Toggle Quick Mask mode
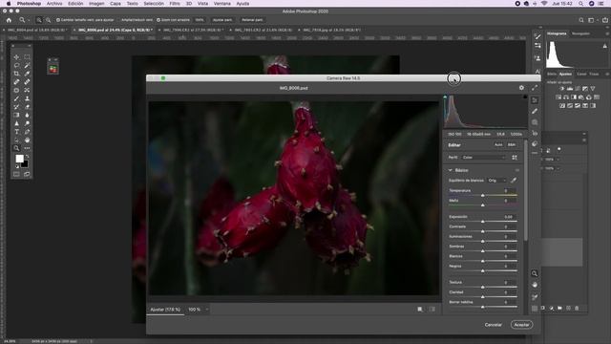The height and width of the screenshot is (344, 611). (x=16, y=174)
